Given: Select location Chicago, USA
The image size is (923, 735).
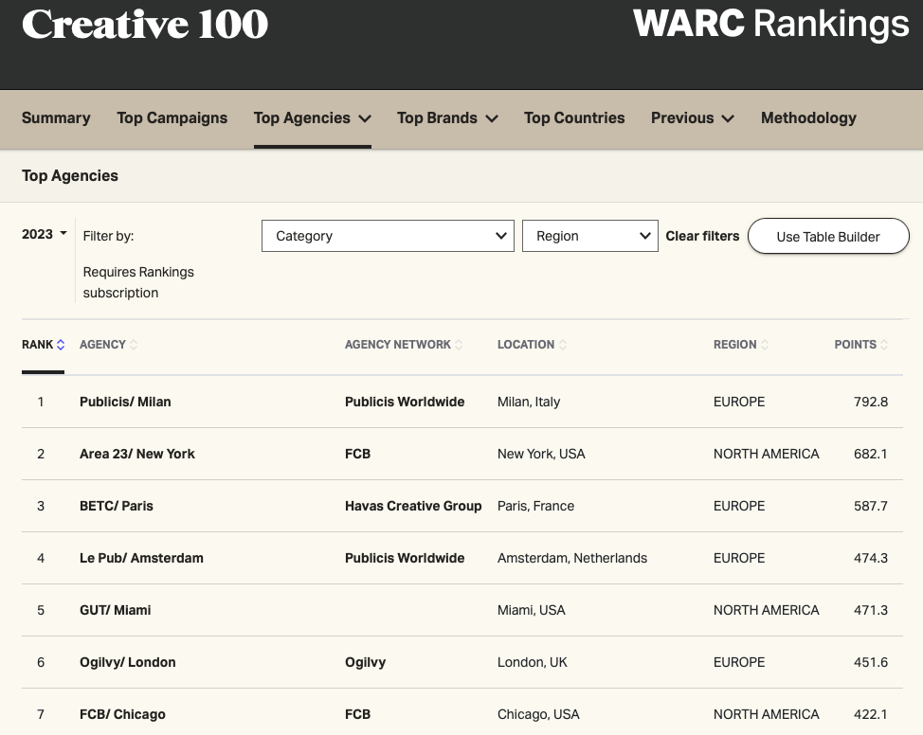Looking at the screenshot, I should pyautogui.click(x=538, y=714).
